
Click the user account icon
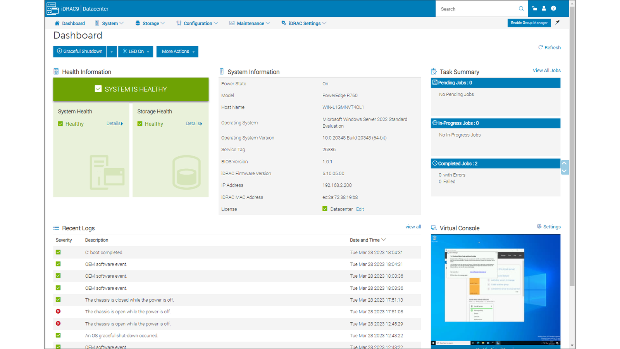544,8
